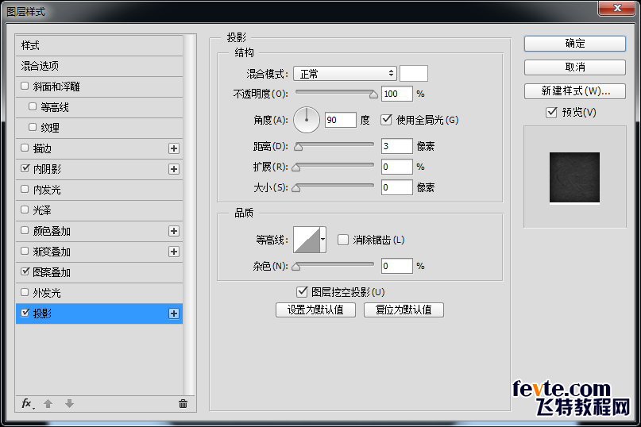Image resolution: width=641 pixels, height=427 pixels.
Task: Select the 光泽 style row
Action: tap(99, 210)
